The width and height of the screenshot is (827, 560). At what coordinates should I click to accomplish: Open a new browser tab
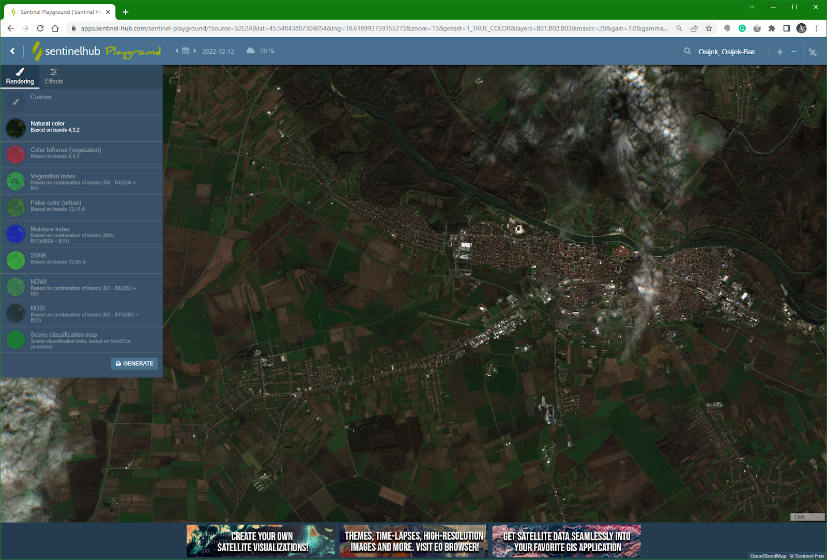[126, 12]
